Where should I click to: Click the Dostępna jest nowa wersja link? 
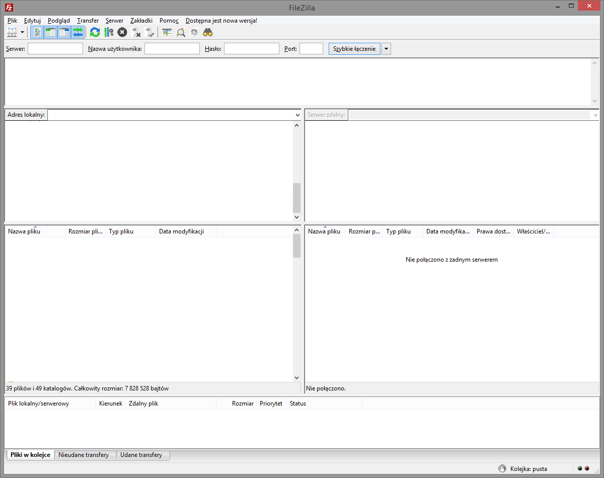221,21
